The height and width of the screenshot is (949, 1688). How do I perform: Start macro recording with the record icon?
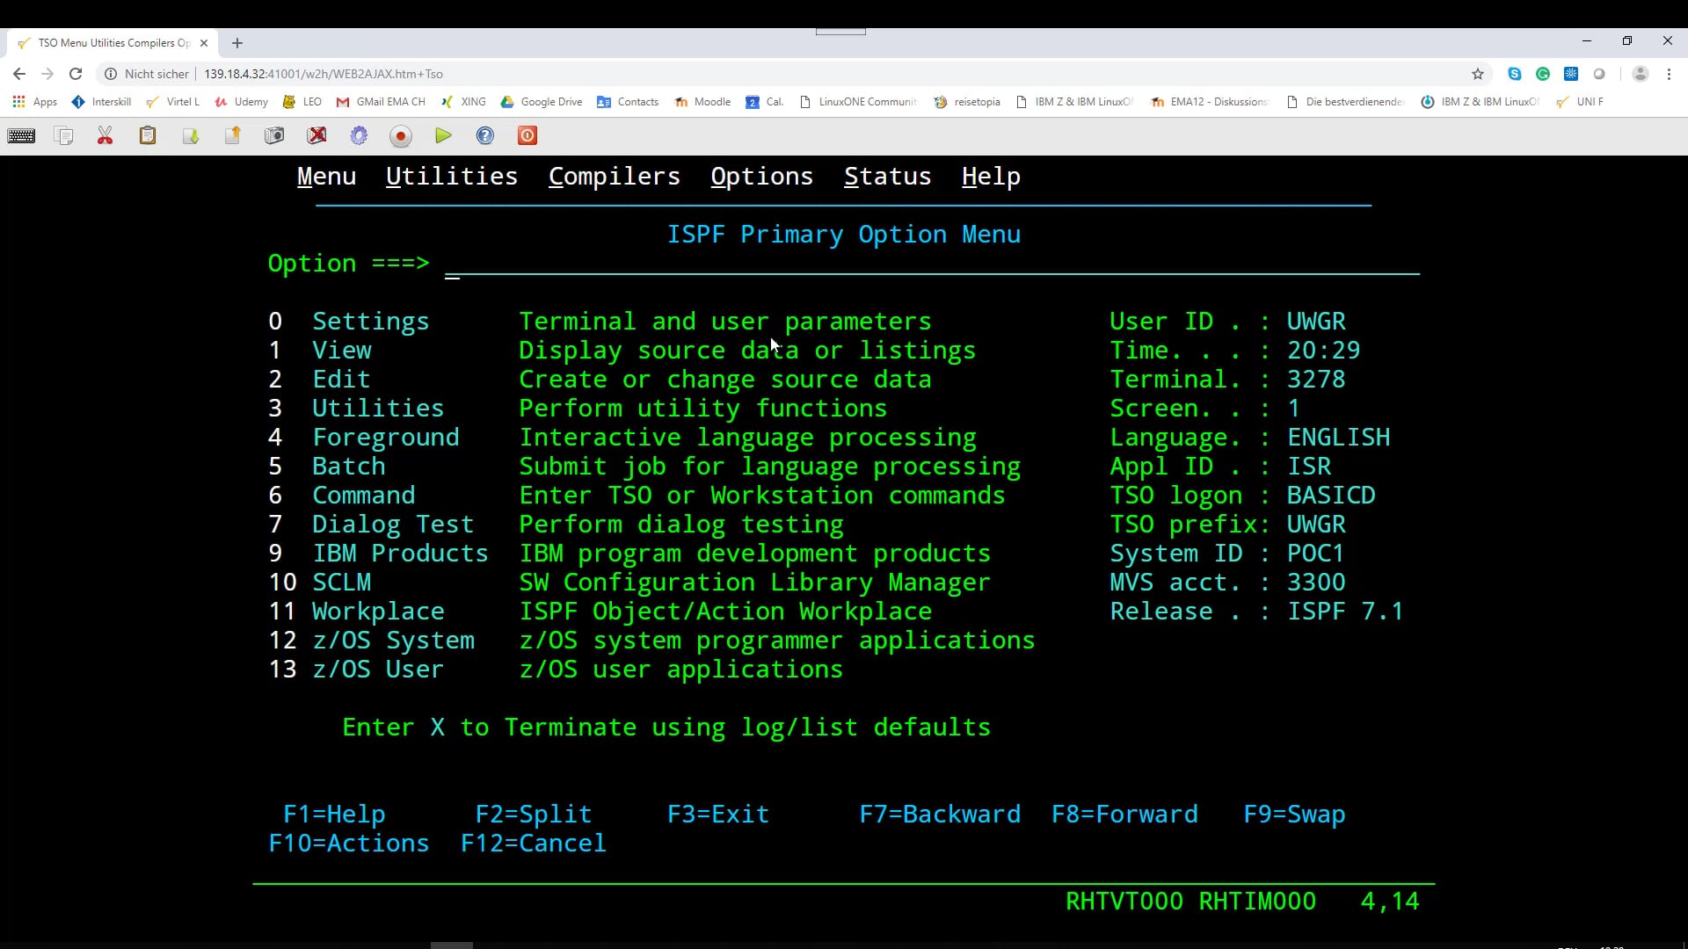pos(400,135)
